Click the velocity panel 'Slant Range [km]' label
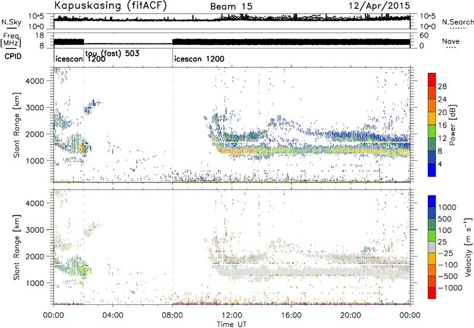 pos(17,247)
